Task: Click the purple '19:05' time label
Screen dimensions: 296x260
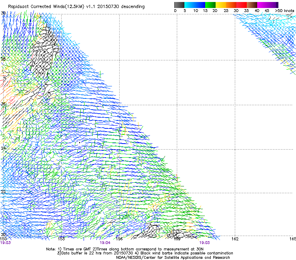Action: point(205,243)
